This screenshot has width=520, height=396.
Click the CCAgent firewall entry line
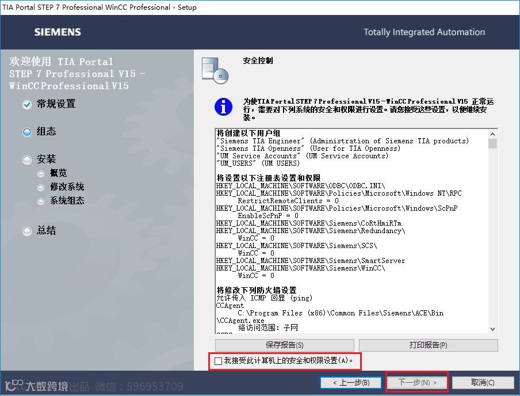tap(230, 306)
